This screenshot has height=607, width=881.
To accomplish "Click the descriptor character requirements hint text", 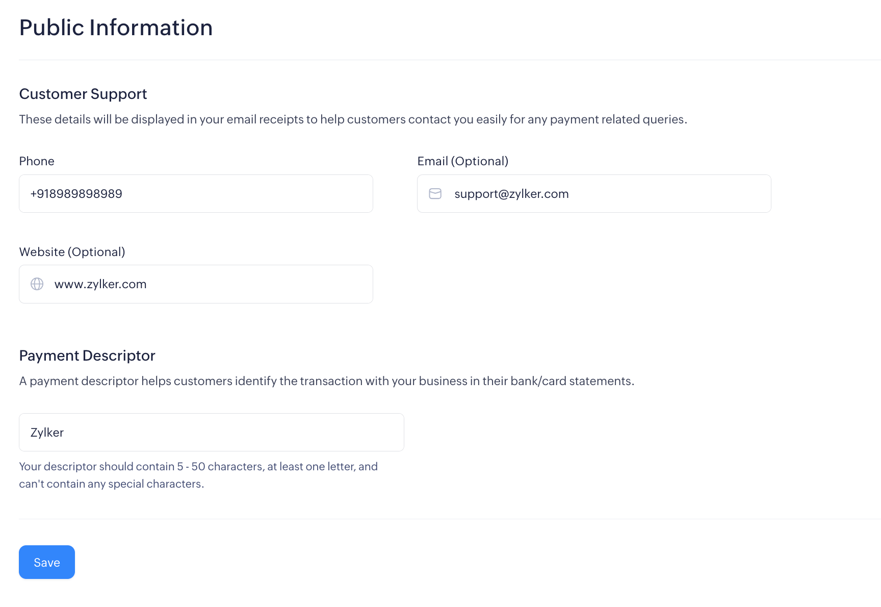I will pyautogui.click(x=198, y=475).
